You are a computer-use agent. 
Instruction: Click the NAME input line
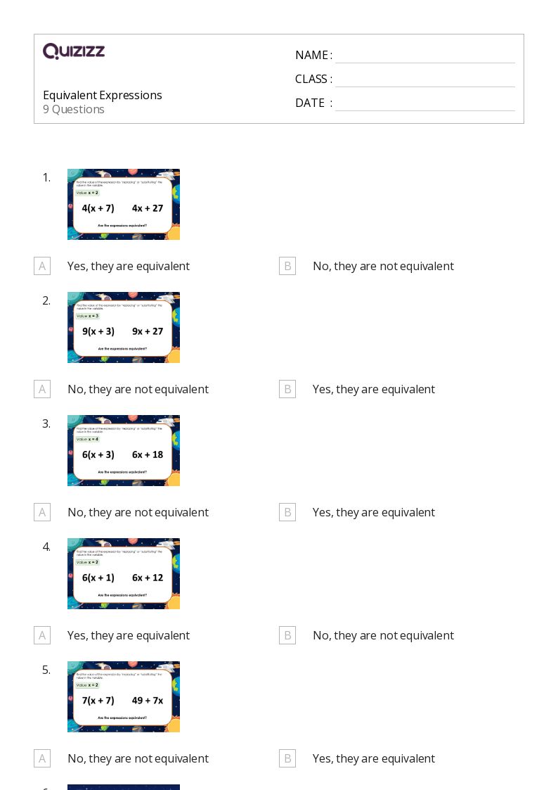click(x=424, y=56)
